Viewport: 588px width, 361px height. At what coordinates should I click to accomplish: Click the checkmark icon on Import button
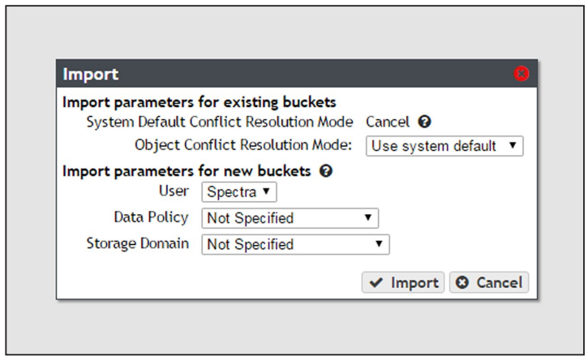tap(376, 282)
